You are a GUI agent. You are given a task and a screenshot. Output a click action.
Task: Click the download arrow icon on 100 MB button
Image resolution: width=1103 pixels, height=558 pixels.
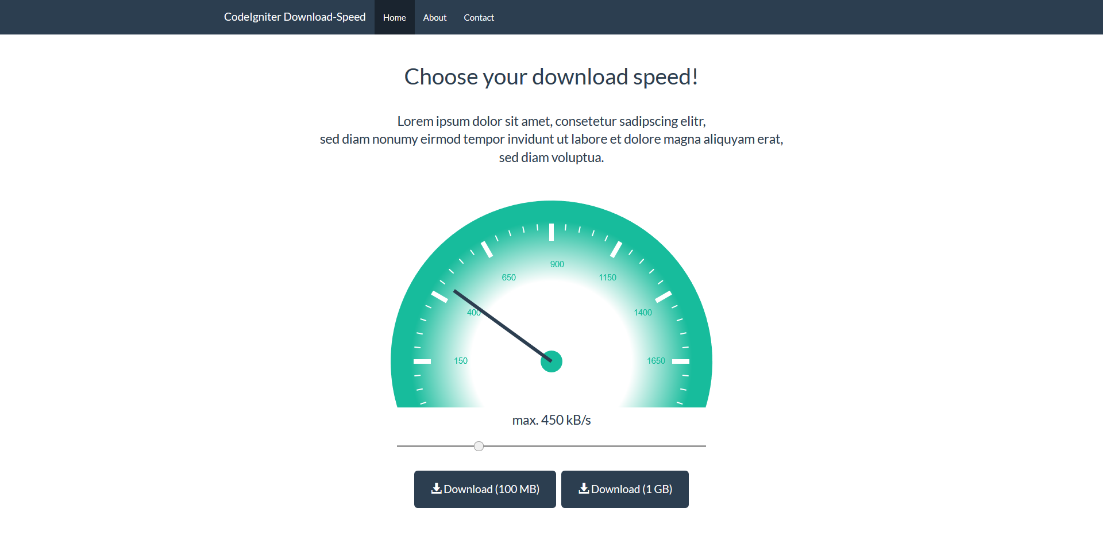coord(437,488)
